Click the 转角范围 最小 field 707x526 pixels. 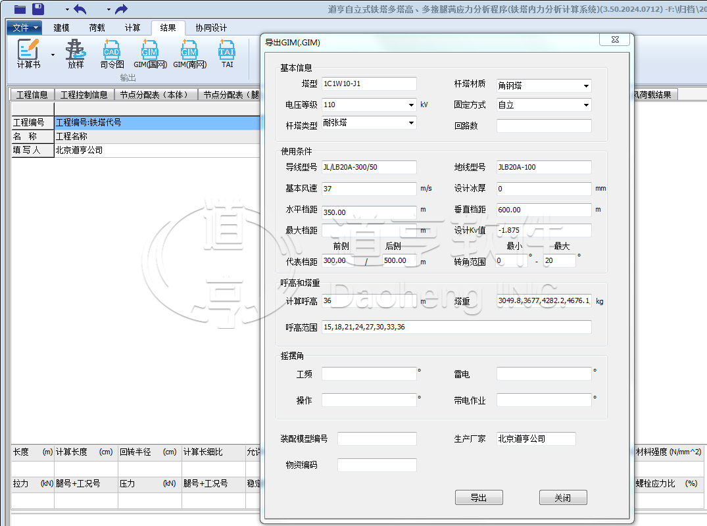point(512,260)
